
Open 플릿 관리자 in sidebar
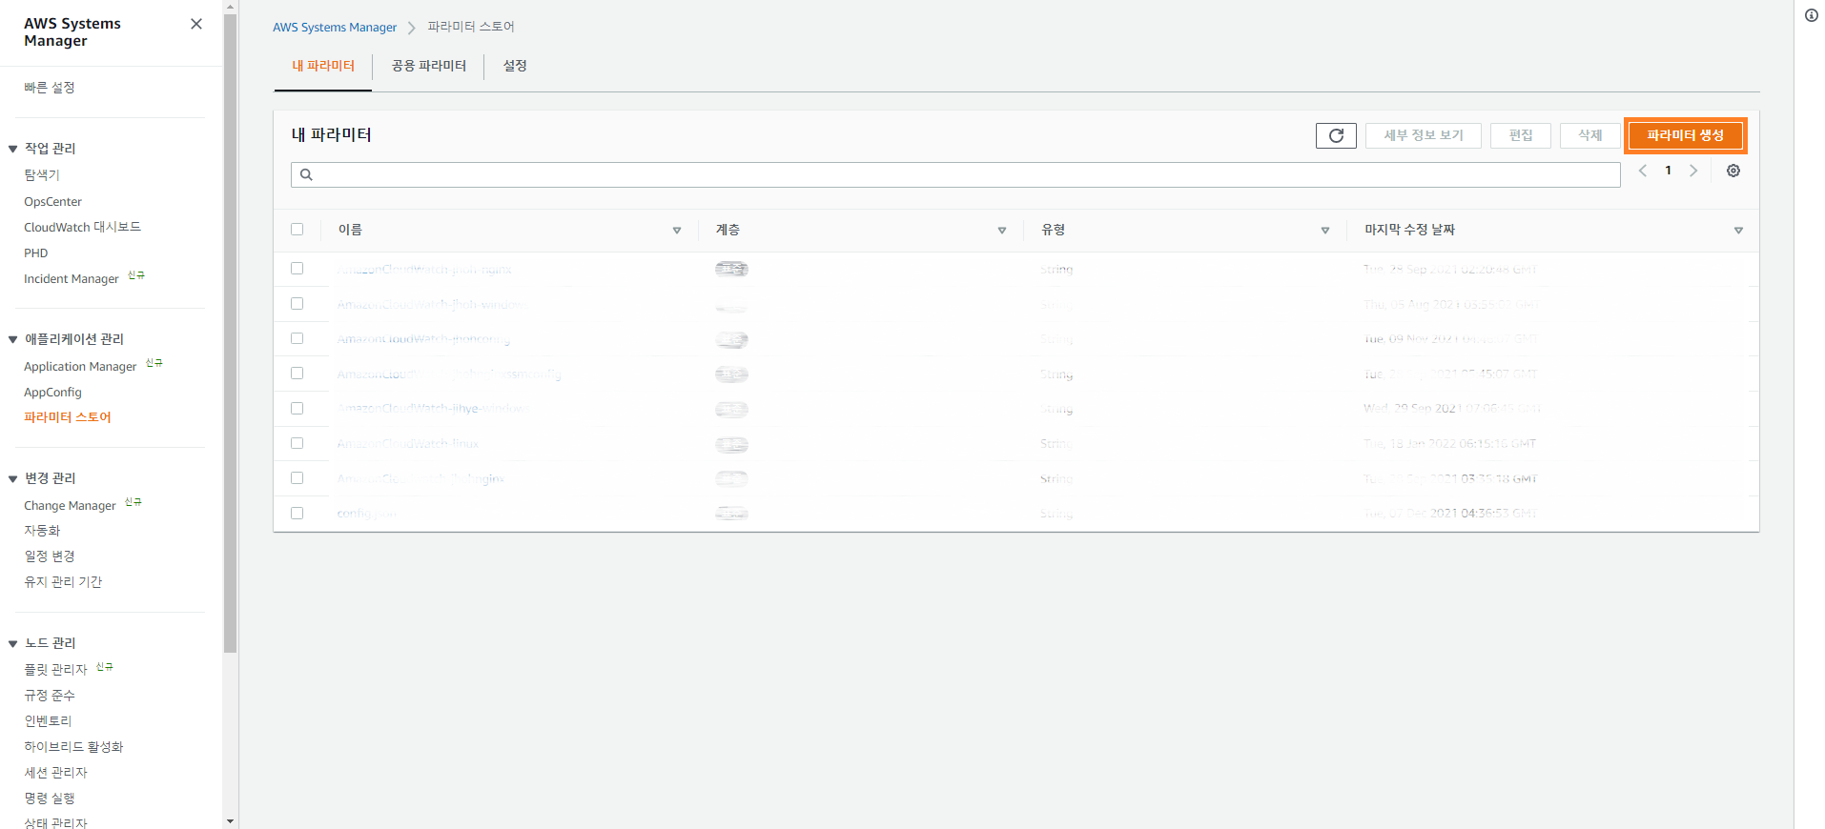coord(55,669)
